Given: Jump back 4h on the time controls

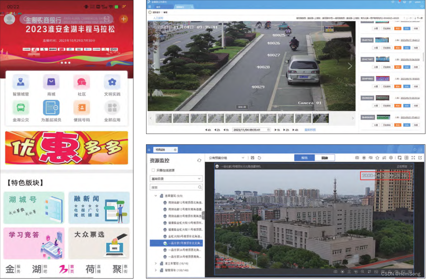Looking at the screenshot, I should pos(208,130).
